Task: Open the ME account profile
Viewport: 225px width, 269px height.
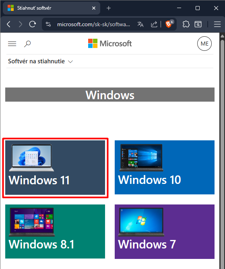Action: click(x=204, y=44)
